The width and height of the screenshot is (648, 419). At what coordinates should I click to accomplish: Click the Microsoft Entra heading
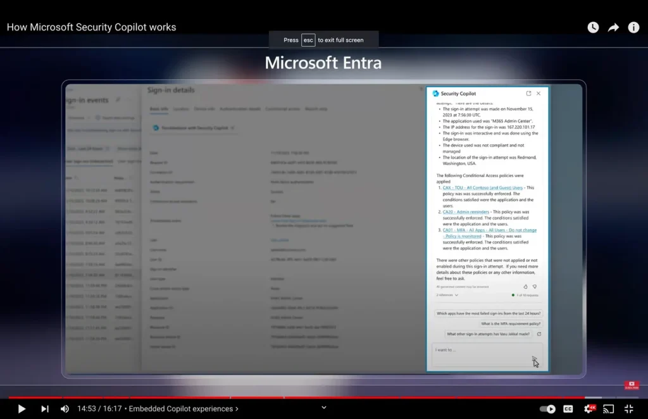323,63
